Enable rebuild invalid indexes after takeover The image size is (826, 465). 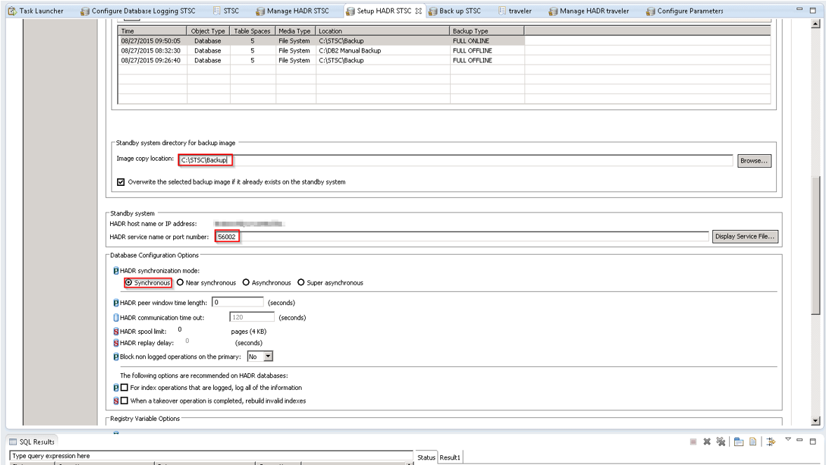tap(123, 400)
